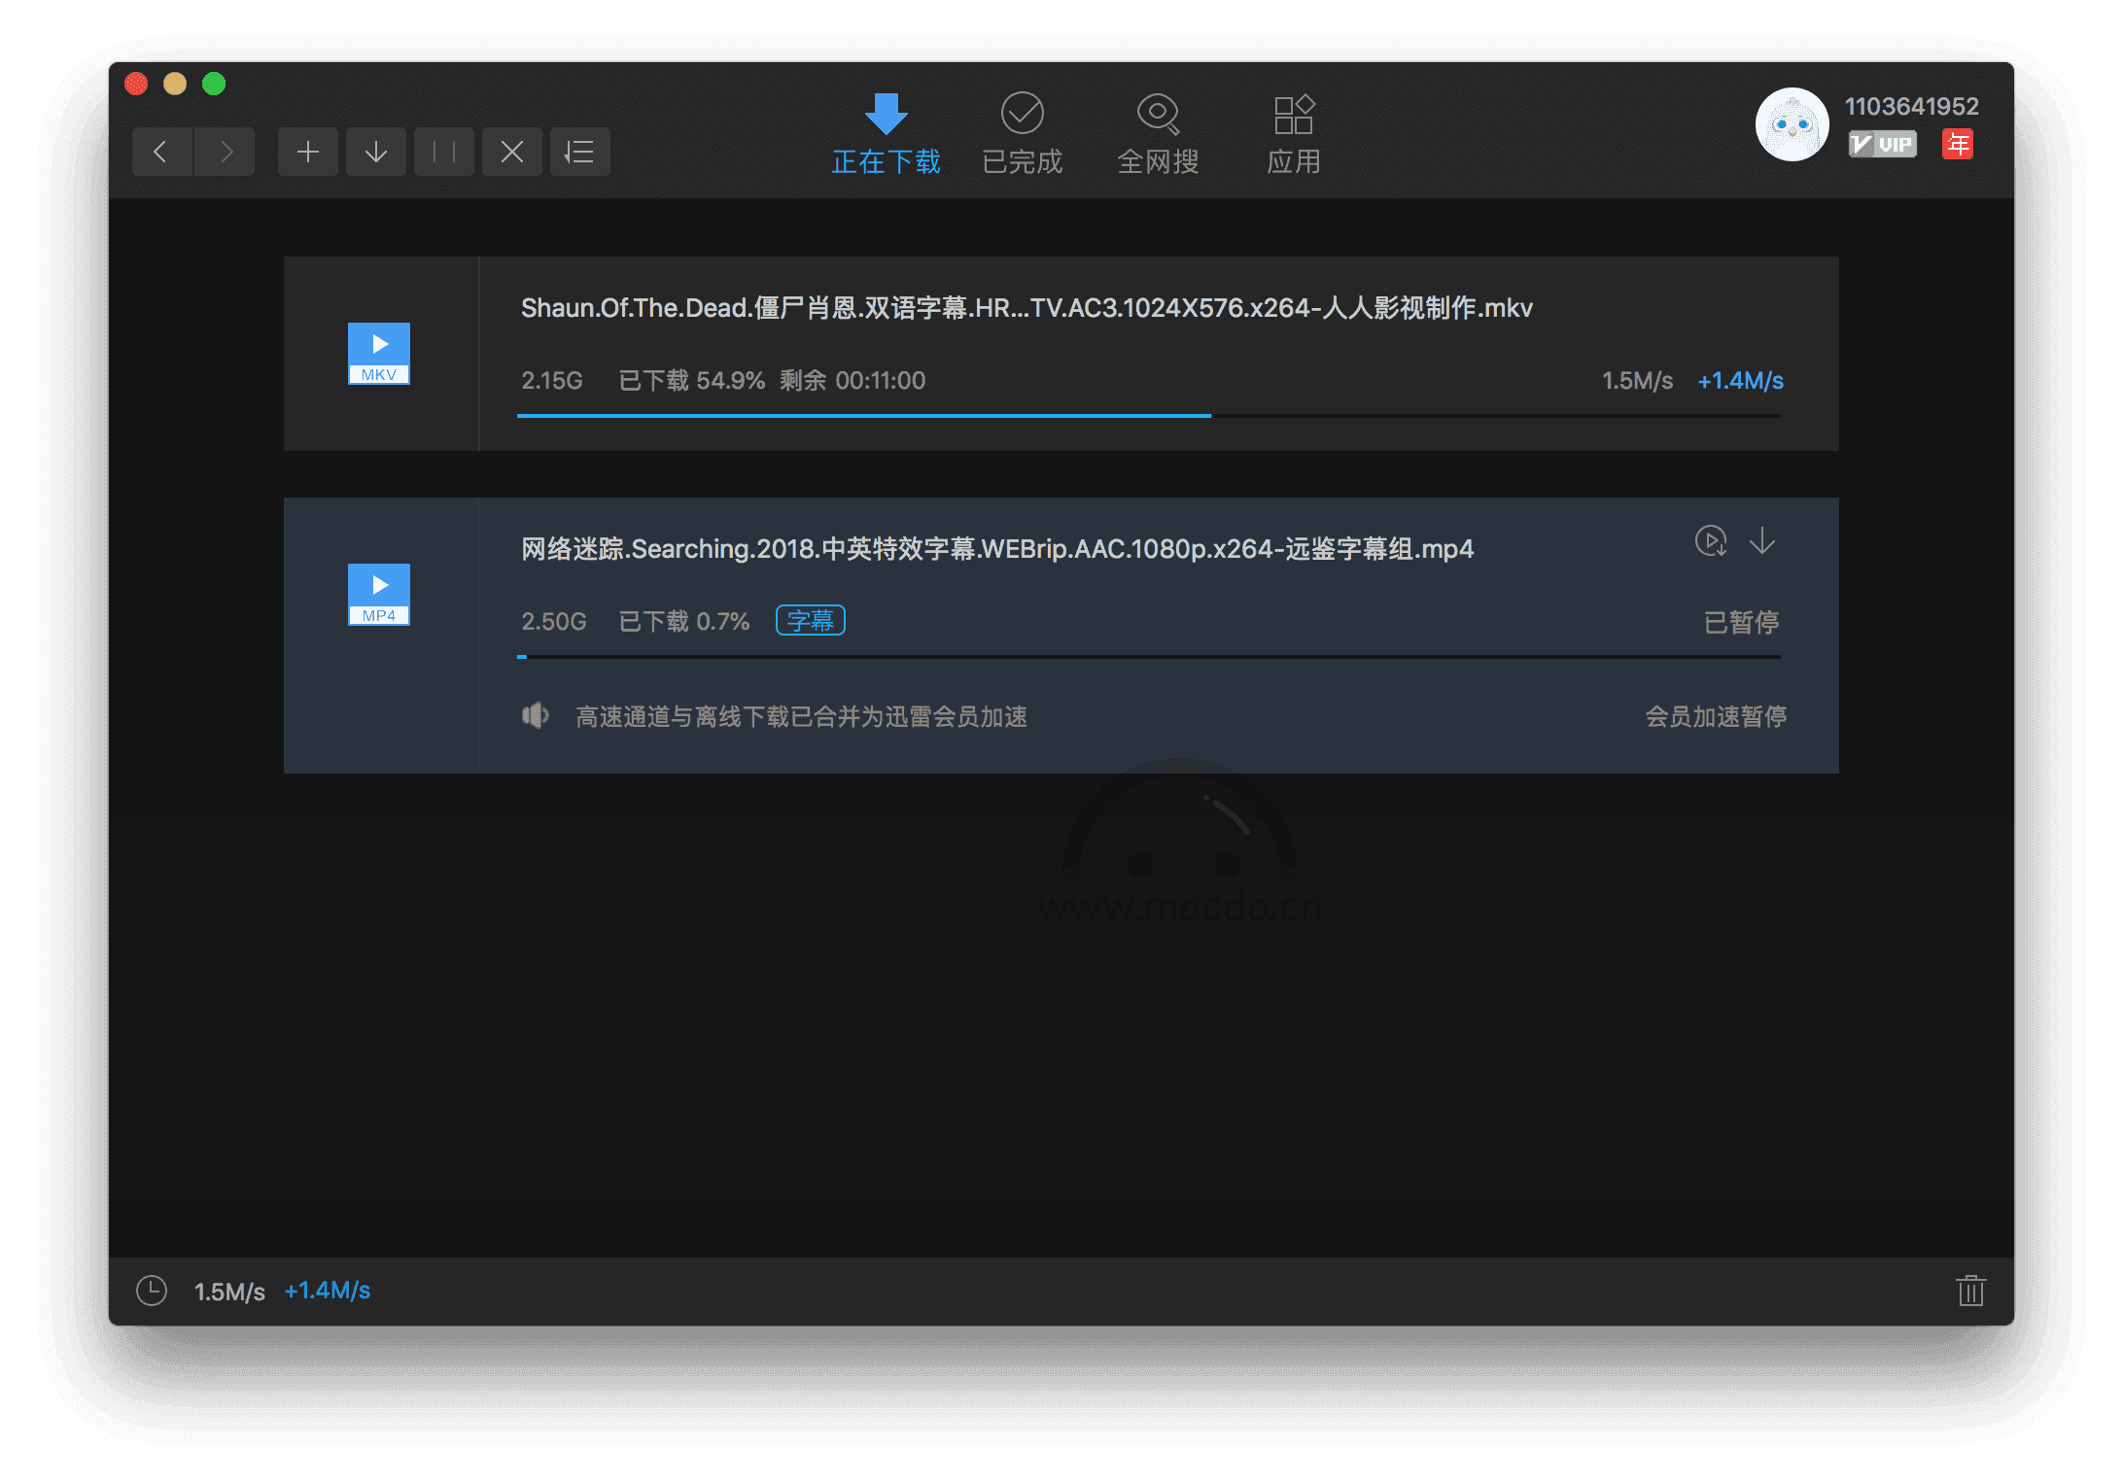Click the clock schedule icon in status bar
The image size is (2123, 1481).
[x=152, y=1291]
